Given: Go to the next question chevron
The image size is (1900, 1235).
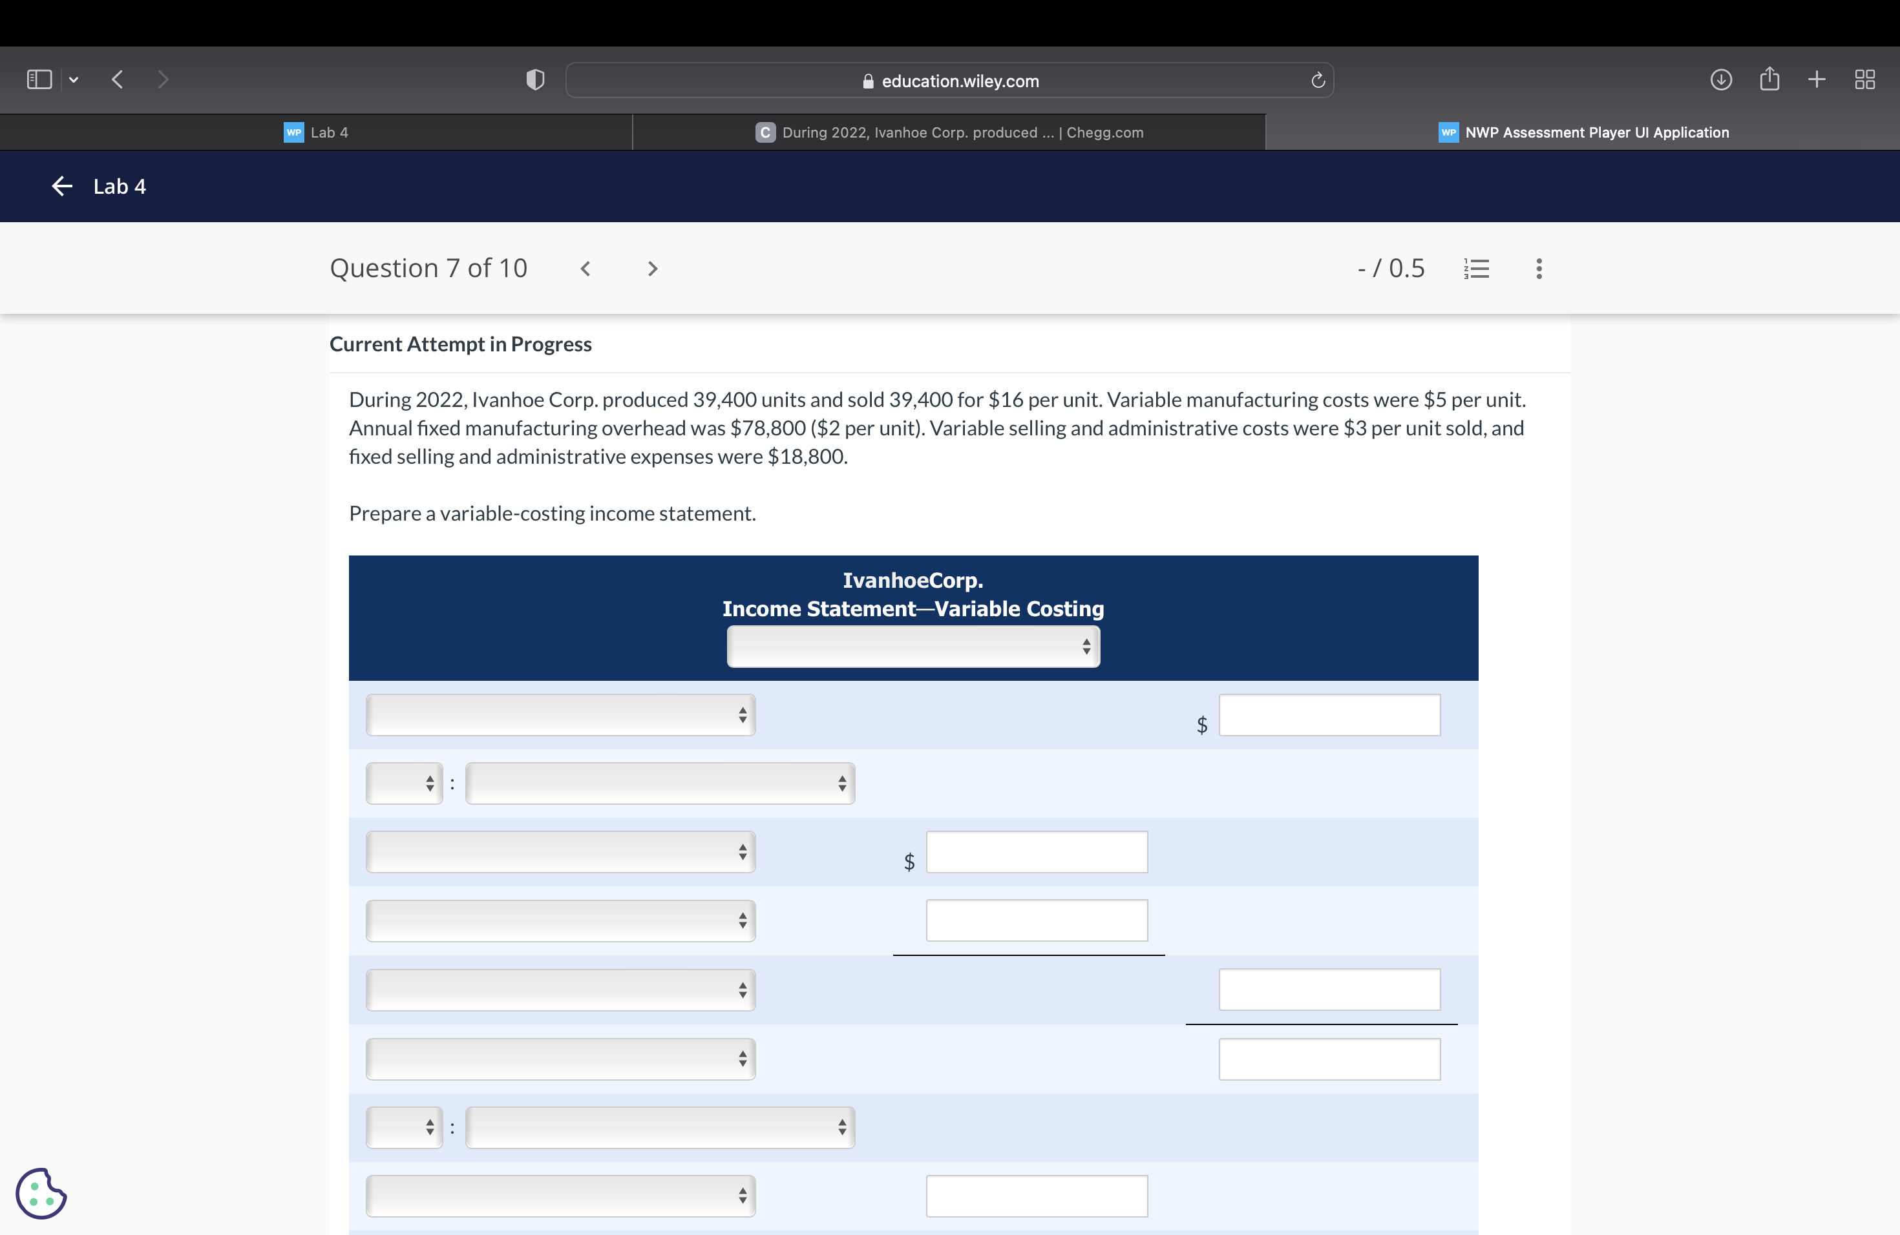Looking at the screenshot, I should coord(652,269).
